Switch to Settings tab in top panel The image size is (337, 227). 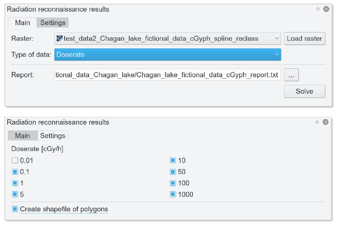(x=53, y=23)
